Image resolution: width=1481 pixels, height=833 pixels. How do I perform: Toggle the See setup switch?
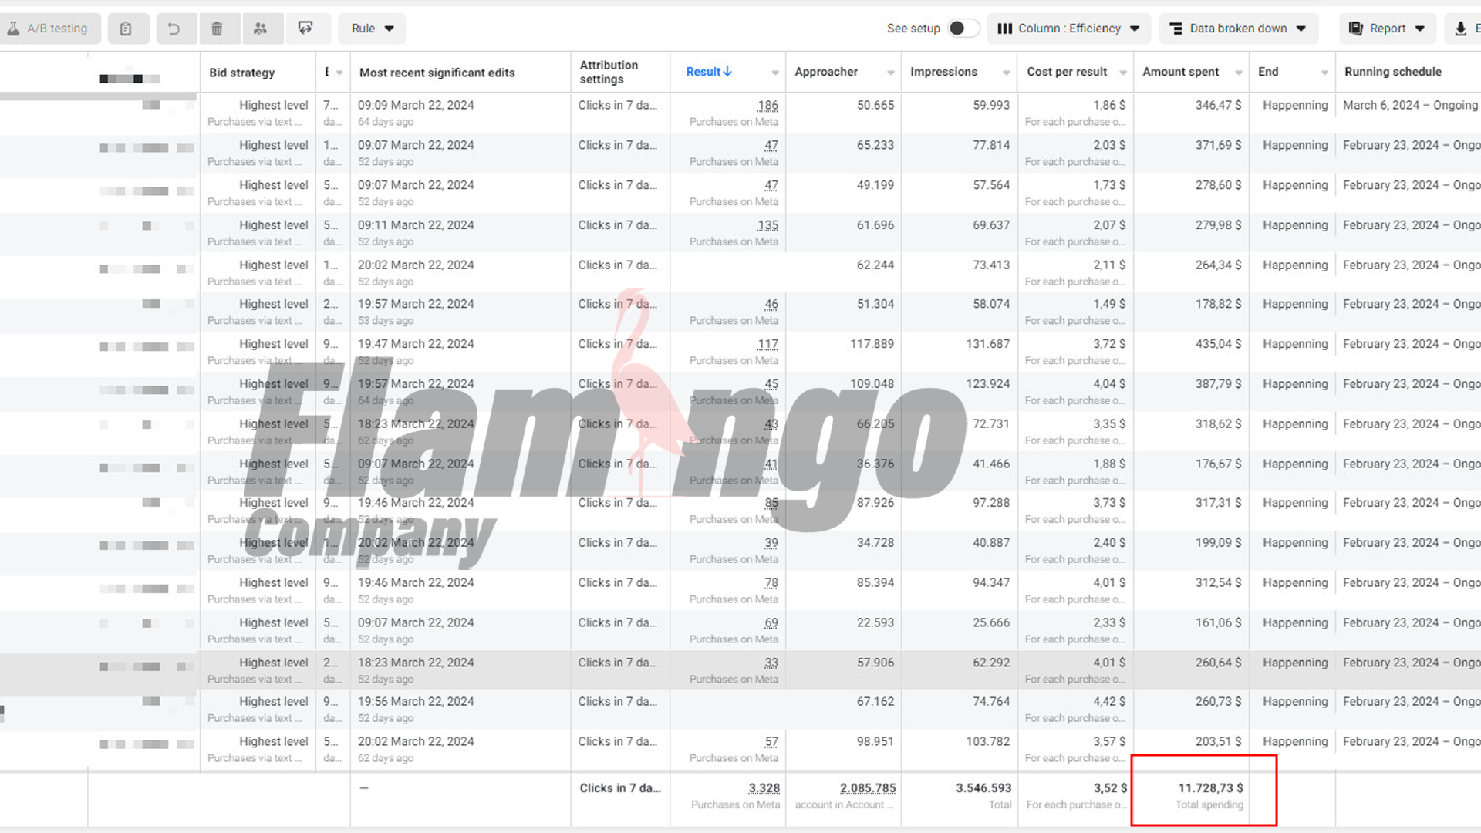click(x=963, y=29)
